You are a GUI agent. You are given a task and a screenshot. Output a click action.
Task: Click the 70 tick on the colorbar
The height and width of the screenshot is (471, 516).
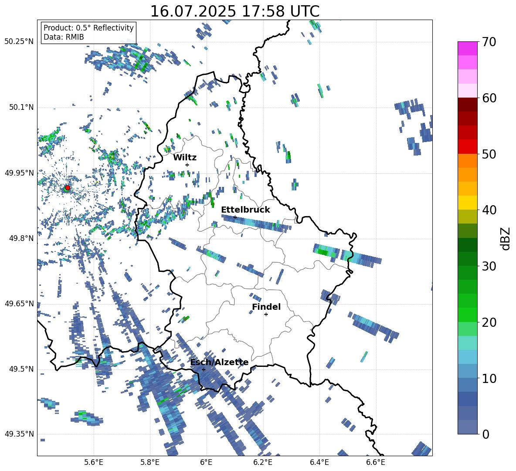point(489,42)
